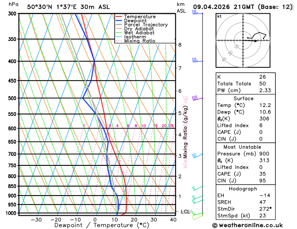Click the location title '50°30'N 1°37'E 30m ASL'
This screenshot has height=229, width=297.
(x=68, y=7)
